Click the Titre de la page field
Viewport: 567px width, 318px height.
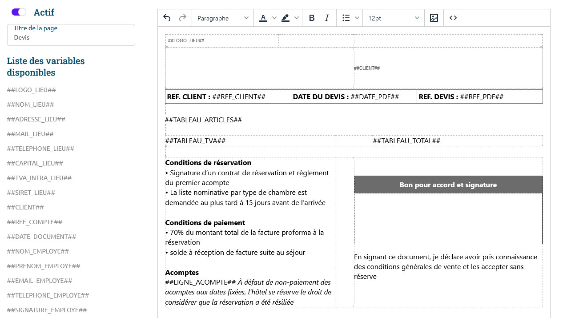(71, 37)
